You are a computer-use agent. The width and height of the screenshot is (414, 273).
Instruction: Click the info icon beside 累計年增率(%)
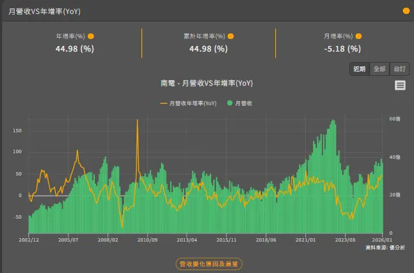point(231,36)
